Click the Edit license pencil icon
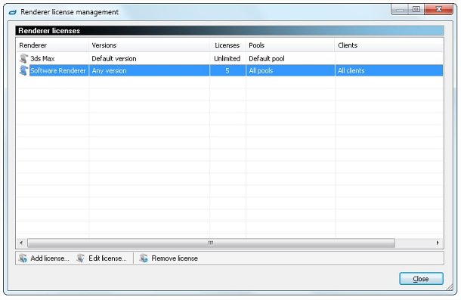This screenshot has width=461, height=300. 81,258
